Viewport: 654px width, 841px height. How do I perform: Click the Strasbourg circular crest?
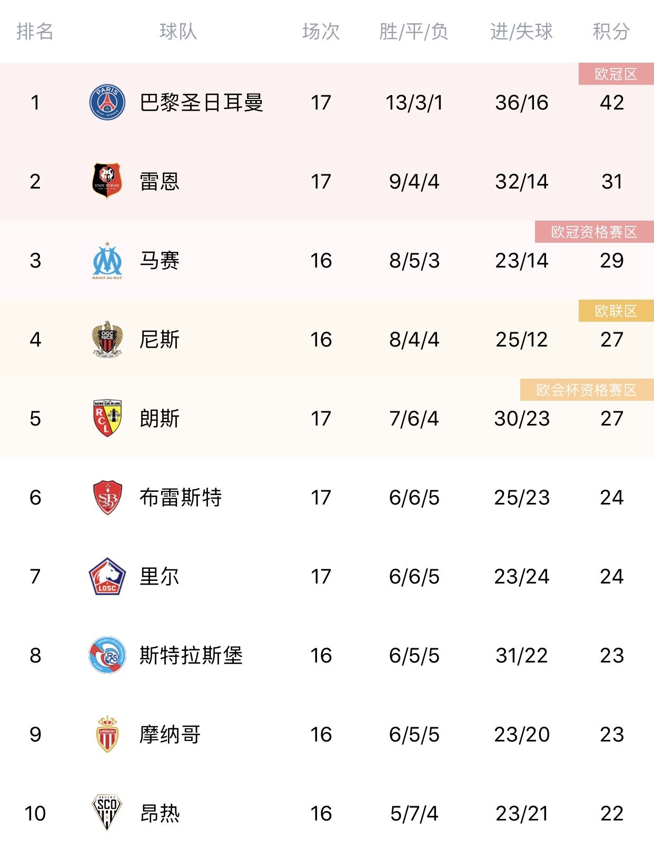(x=107, y=655)
